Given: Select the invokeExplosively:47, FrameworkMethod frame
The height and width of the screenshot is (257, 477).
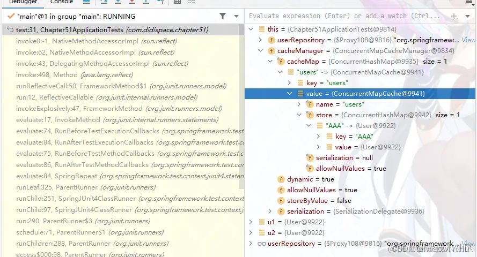Looking at the screenshot, I should coord(121,108).
